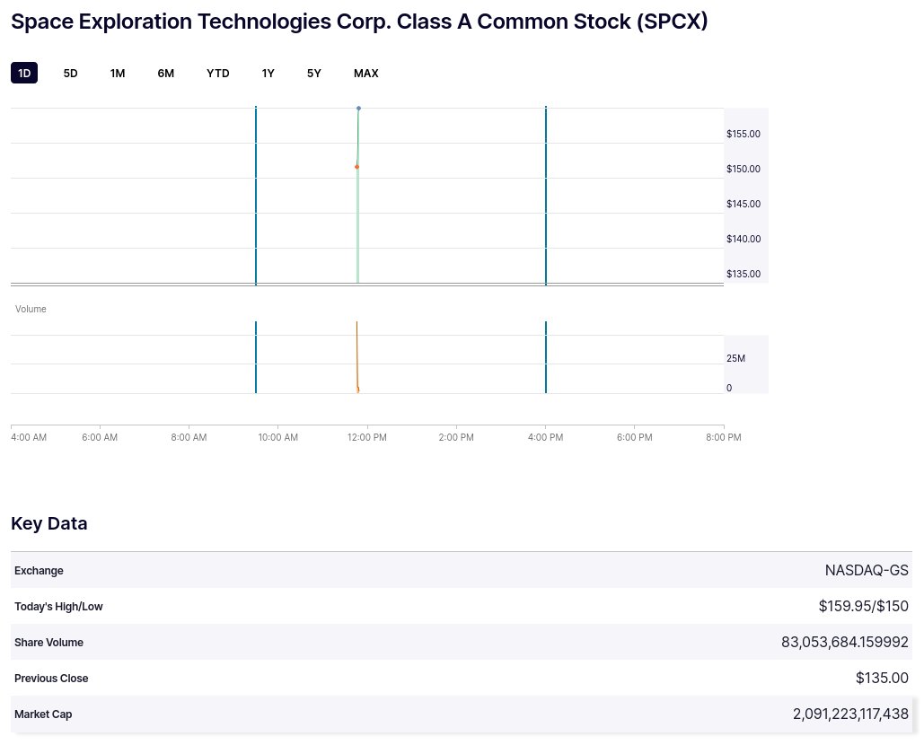The image size is (924, 745).
Task: Select the 1D time range tab
Action: (x=24, y=73)
